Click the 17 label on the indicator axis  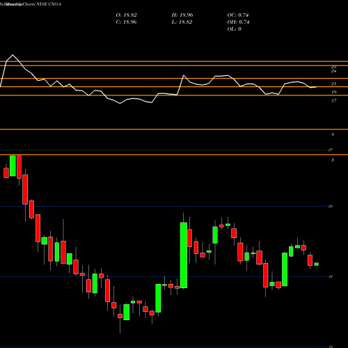[x=333, y=101]
